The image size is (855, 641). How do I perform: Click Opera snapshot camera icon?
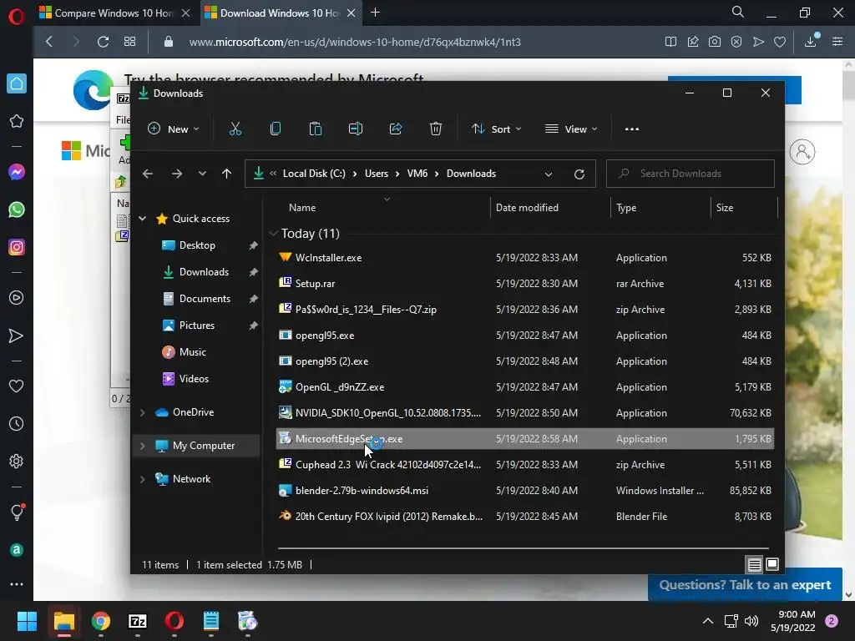click(x=715, y=42)
